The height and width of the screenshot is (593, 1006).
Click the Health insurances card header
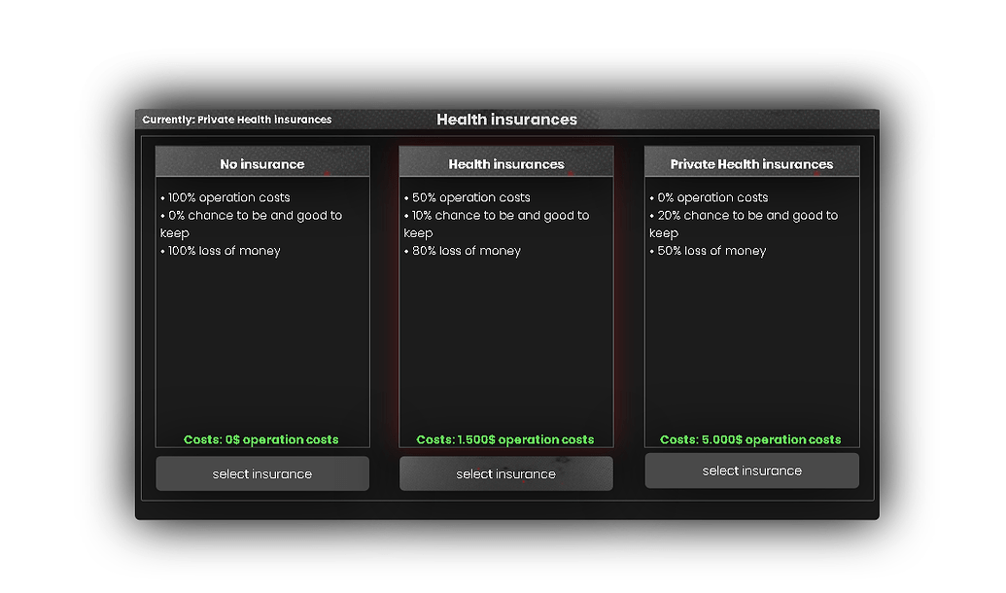pos(505,163)
